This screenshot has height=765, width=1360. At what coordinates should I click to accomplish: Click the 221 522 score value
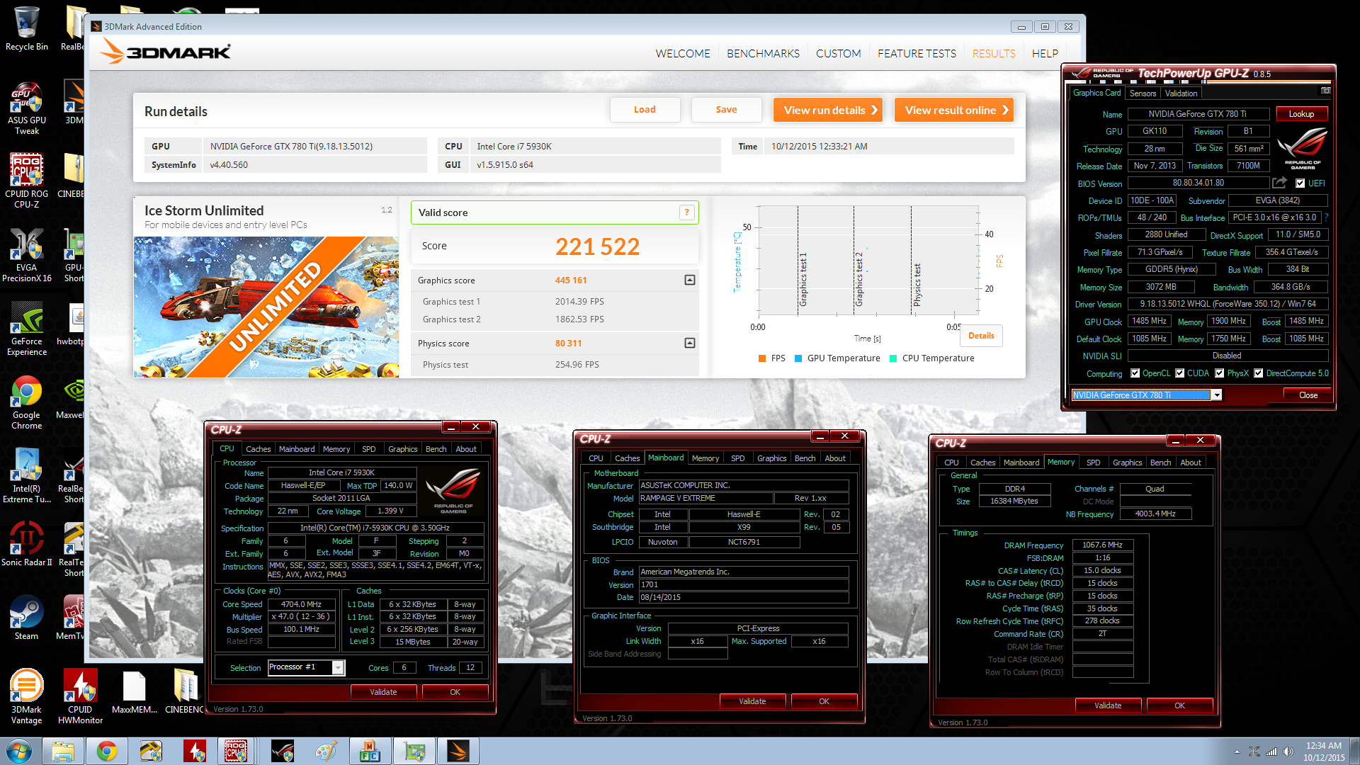click(597, 246)
